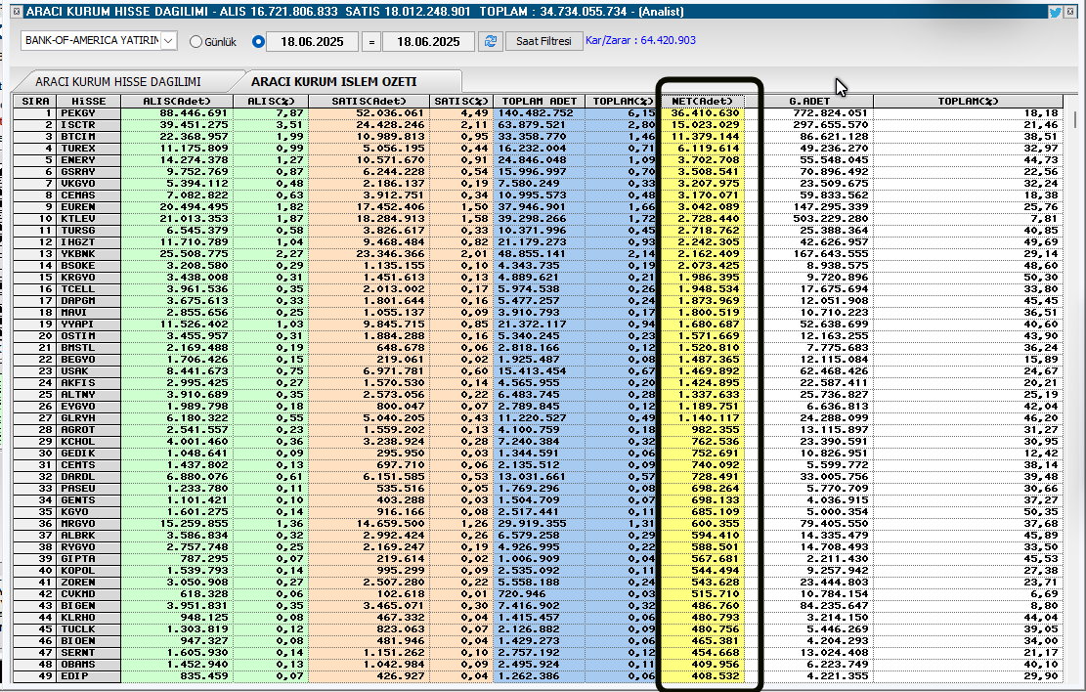This screenshot has width=1086, height=692.
Task: Click the = button between the two dates
Action: (x=370, y=41)
